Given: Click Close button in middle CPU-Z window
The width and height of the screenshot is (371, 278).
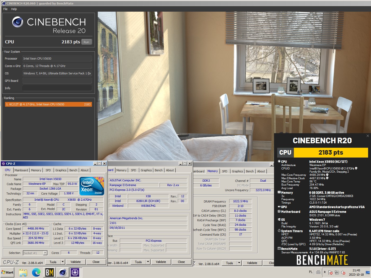Looking at the screenshot, I should point(181,262).
